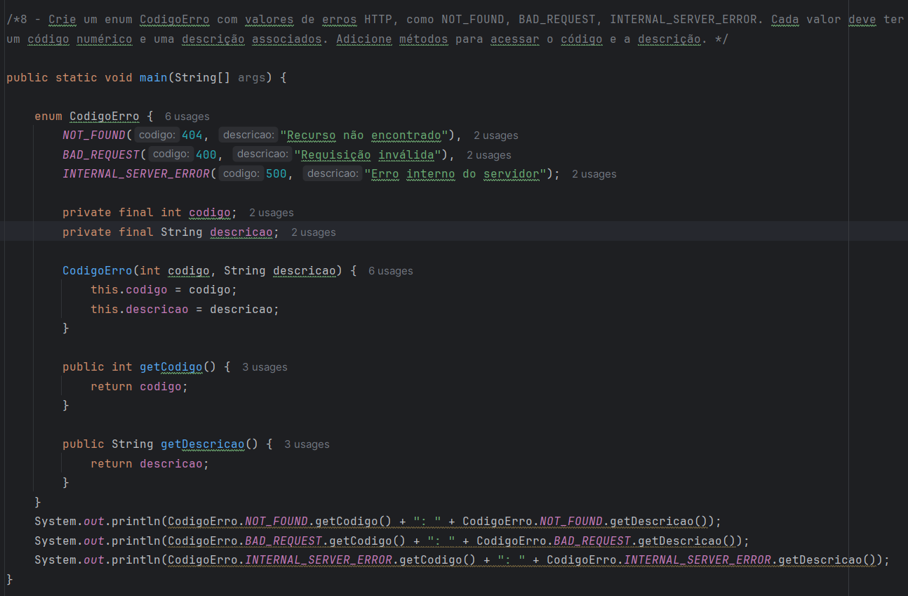908x596 pixels.
Task: Click 'descricao' field name in 'private final String' line
Action: pos(241,232)
